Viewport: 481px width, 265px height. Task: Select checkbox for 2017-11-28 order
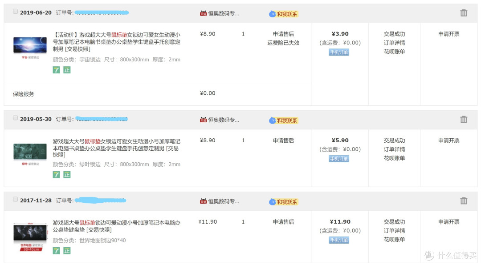[15, 200]
